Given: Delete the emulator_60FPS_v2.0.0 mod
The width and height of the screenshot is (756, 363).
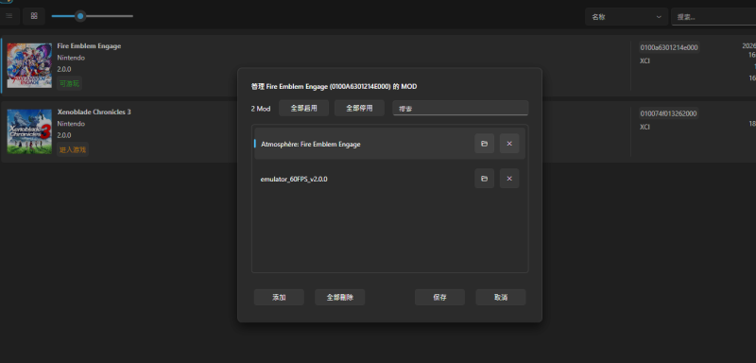Looking at the screenshot, I should (x=509, y=179).
